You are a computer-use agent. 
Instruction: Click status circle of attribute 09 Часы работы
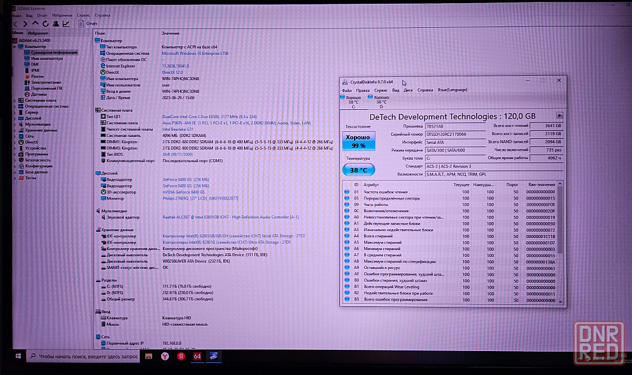(x=346, y=204)
